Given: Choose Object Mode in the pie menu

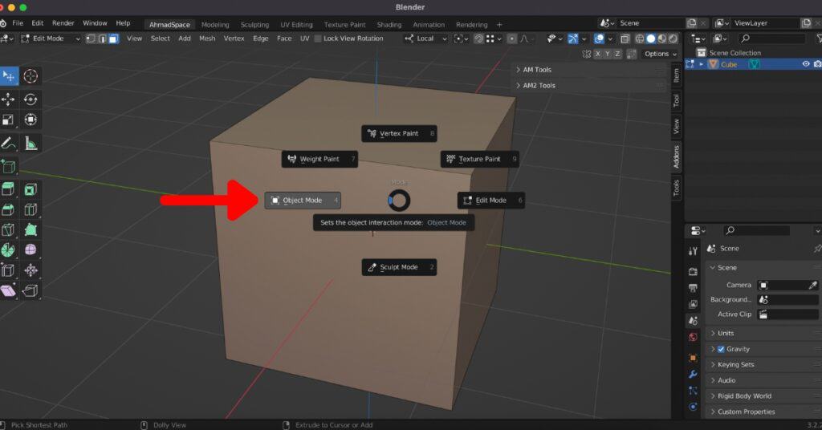Looking at the screenshot, I should pos(303,201).
